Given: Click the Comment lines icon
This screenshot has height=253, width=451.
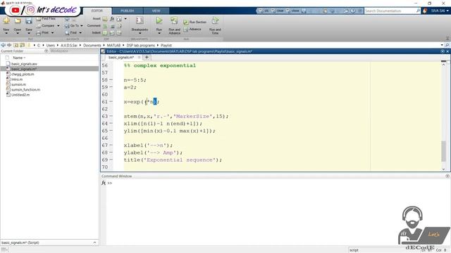Looking at the screenshot, I should [105, 26].
